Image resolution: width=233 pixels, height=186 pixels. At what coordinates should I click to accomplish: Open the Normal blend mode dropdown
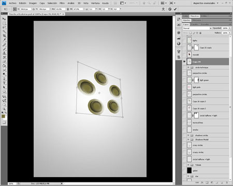pyautogui.click(x=197, y=28)
